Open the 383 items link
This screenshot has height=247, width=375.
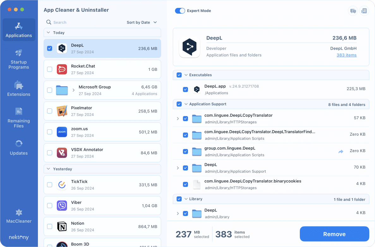[x=347, y=55]
